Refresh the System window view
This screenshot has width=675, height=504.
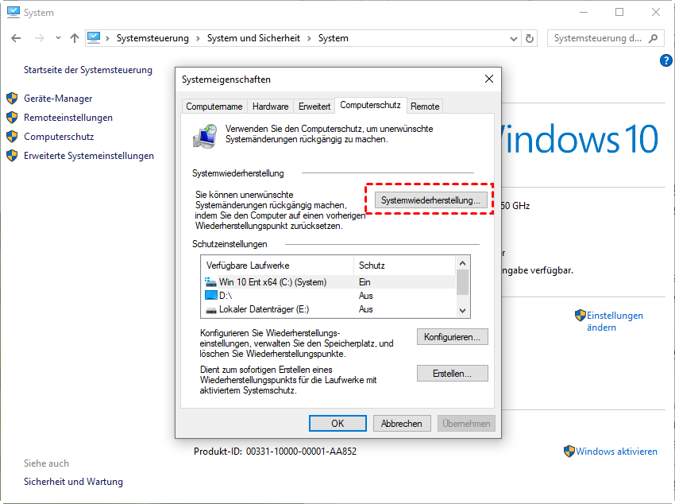530,38
